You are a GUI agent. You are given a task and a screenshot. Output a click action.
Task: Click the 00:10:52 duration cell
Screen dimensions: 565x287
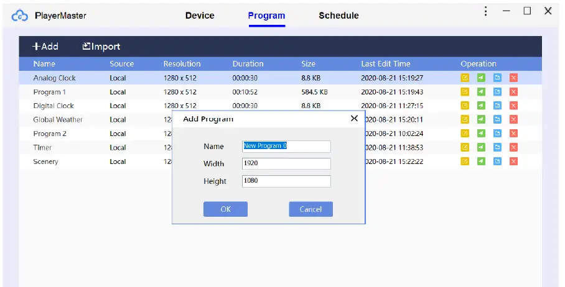point(245,92)
